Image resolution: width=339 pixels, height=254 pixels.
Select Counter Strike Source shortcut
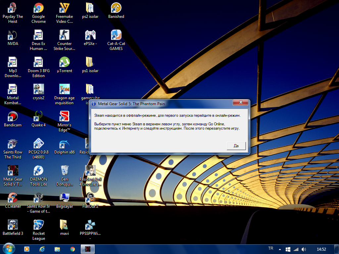(65, 40)
